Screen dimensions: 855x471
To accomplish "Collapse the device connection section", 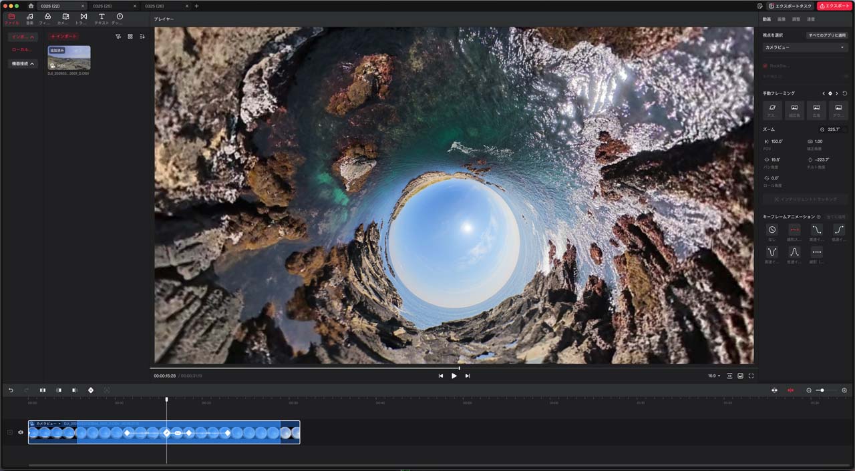I will point(23,64).
